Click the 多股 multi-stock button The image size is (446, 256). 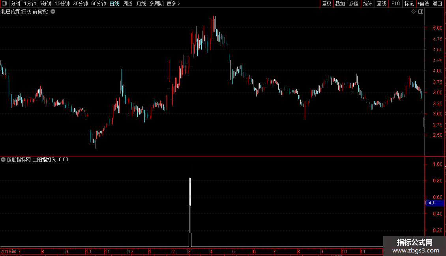pos(354,4)
